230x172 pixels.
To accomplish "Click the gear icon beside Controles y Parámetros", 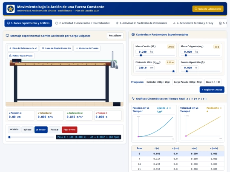I will pos(133,34).
